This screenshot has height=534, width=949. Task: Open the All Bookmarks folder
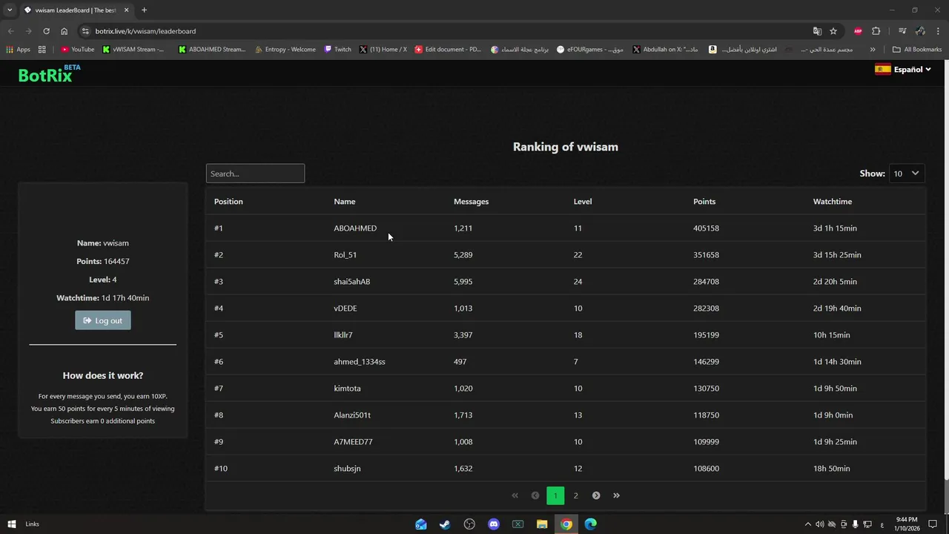click(x=917, y=50)
